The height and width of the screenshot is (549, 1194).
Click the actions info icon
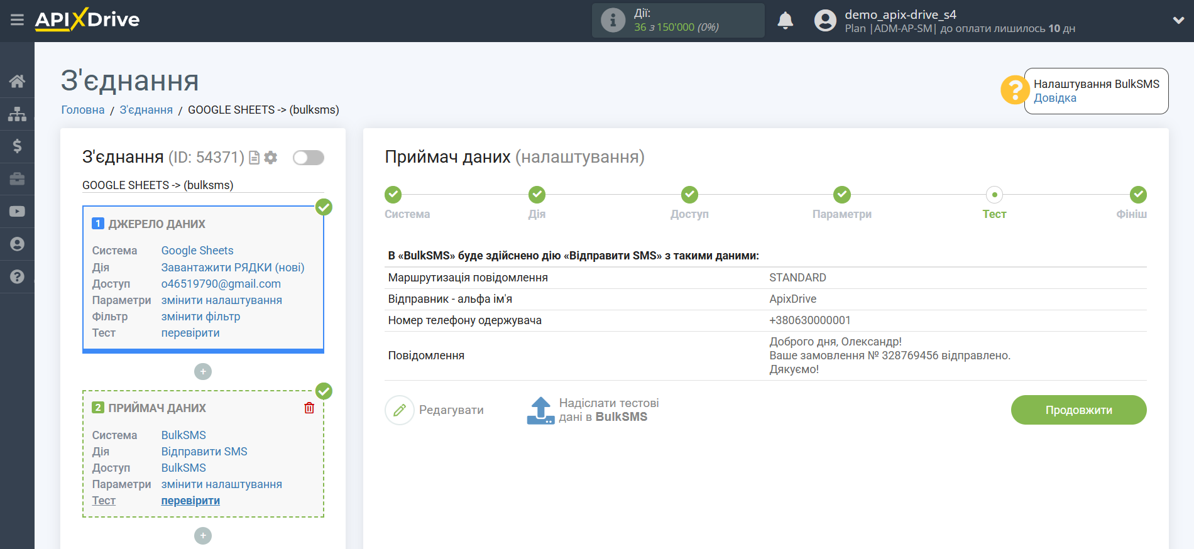pos(613,20)
